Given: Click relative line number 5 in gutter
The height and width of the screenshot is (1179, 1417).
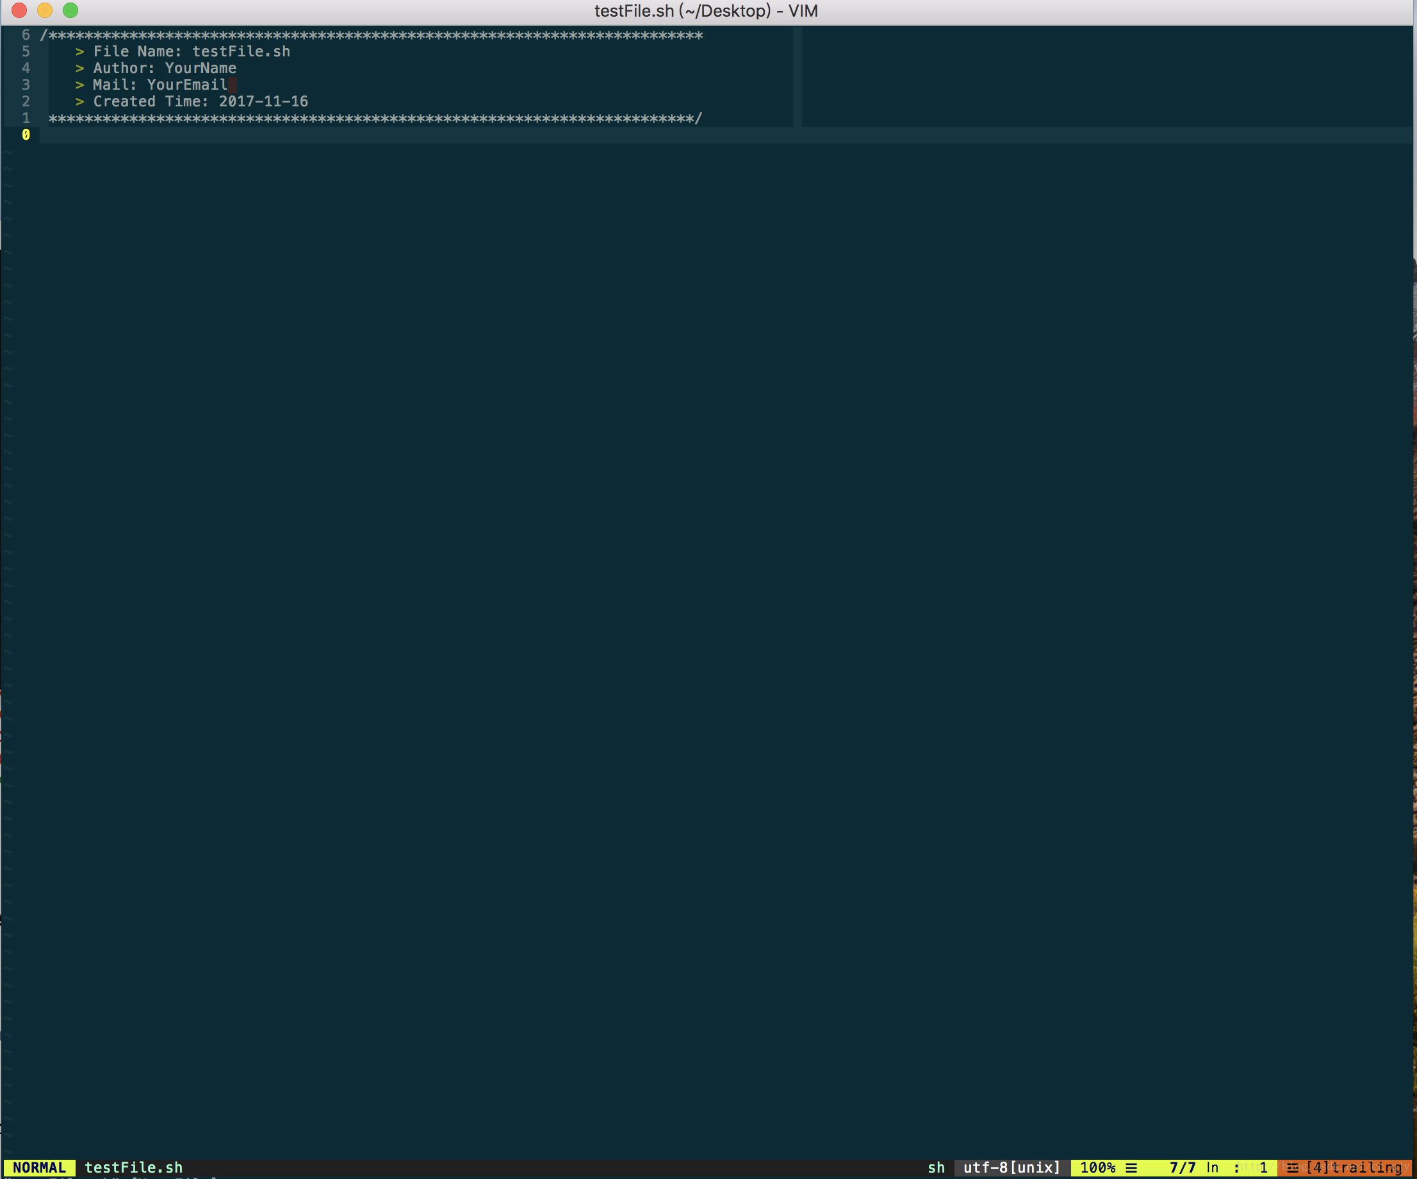Looking at the screenshot, I should 26,51.
